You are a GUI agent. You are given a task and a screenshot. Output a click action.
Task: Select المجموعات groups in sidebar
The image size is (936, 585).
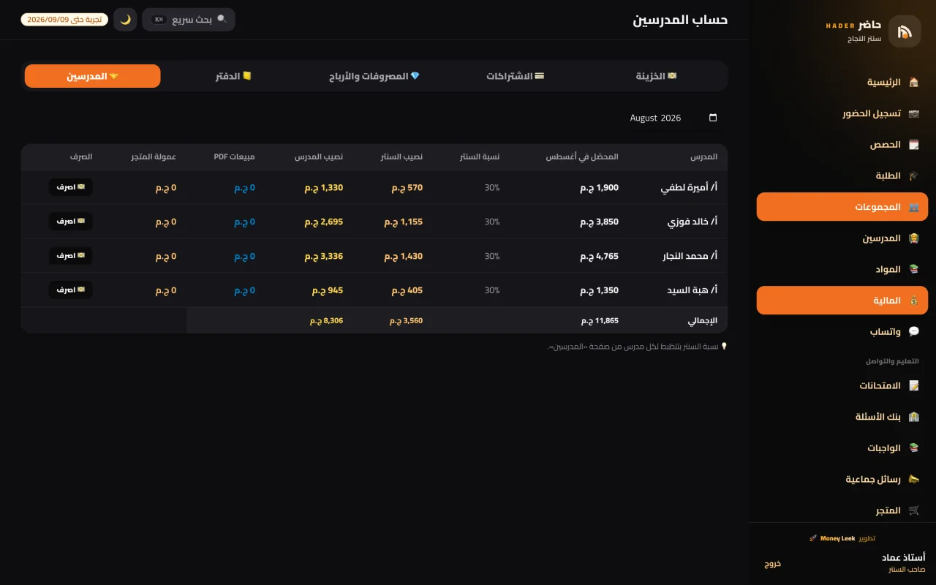tap(842, 207)
